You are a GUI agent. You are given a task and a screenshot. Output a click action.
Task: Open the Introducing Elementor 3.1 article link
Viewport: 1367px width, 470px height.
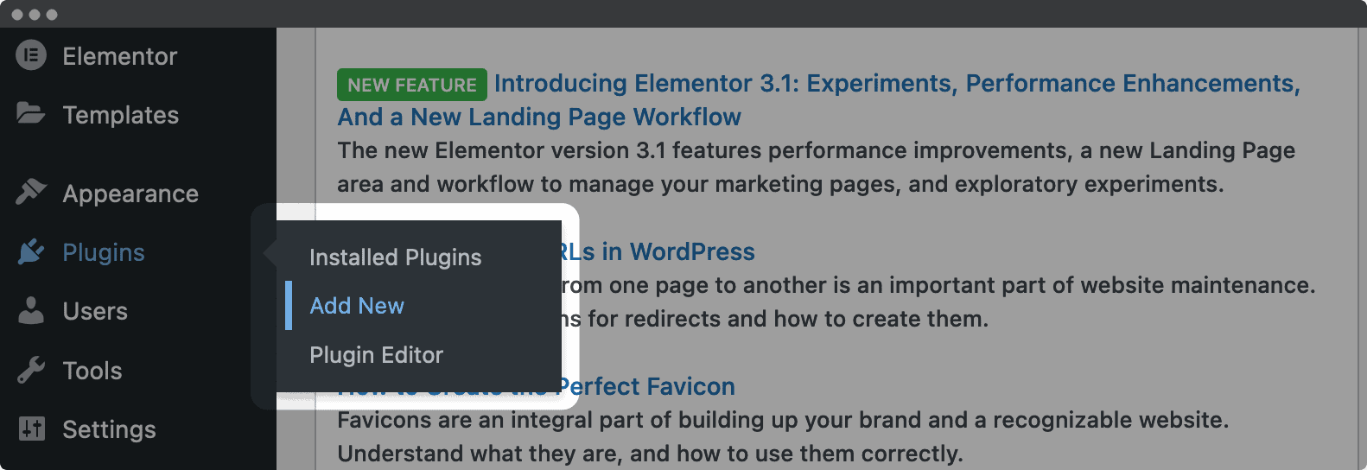click(818, 100)
